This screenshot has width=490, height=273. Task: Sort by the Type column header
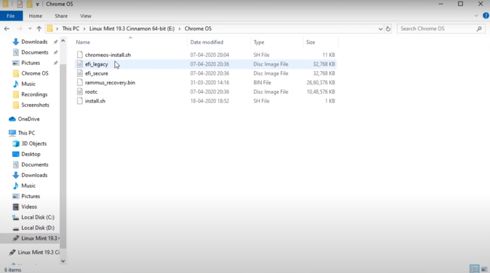pos(259,42)
